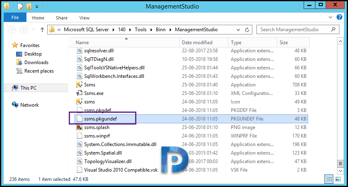Click the Tools breadcrumb folder
Image resolution: width=348 pixels, height=187 pixels.
[x=140, y=30]
